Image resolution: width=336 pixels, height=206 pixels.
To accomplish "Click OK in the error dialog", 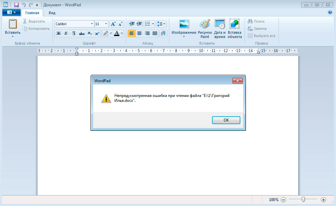I will point(226,120).
